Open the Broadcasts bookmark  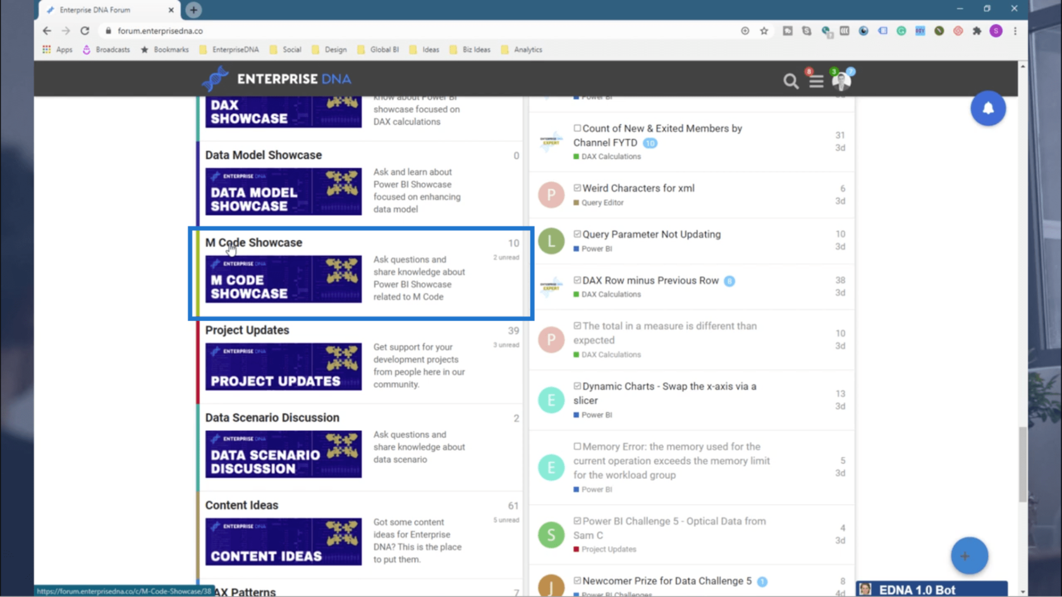106,49
